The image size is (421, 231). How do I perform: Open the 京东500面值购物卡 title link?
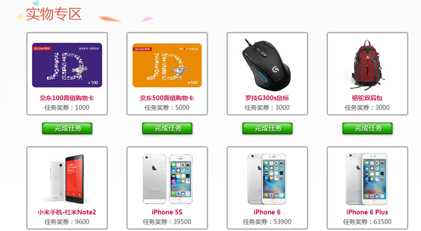click(167, 98)
